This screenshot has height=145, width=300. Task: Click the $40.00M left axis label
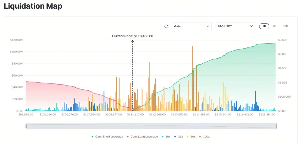pos(17,87)
